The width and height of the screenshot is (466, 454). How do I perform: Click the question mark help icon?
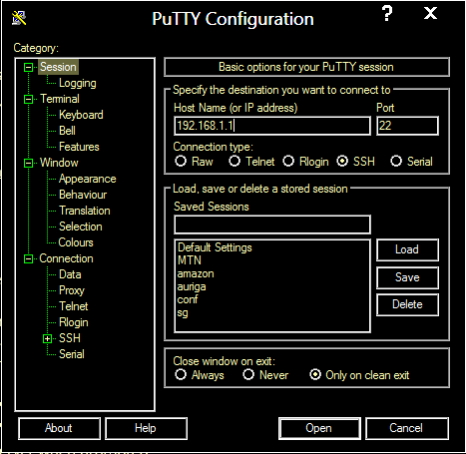click(x=387, y=14)
